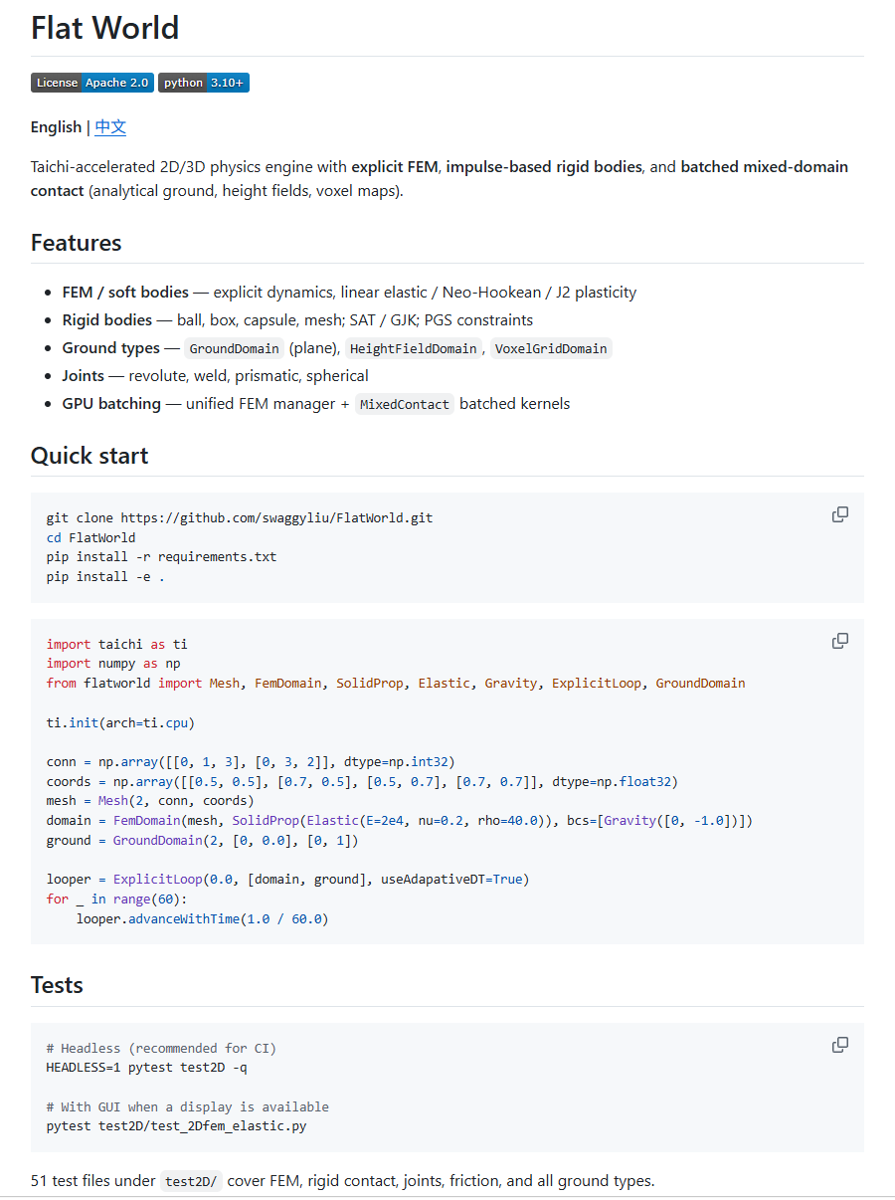This screenshot has width=895, height=1200.
Task: Click the github.com/swaggyliu/FlatWorld.git URL text
Action: click(277, 518)
